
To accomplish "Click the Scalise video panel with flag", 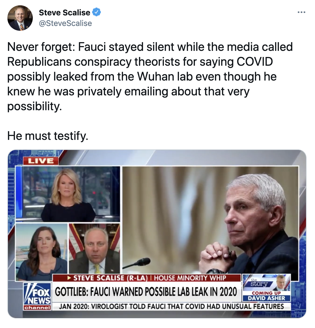I will point(94,249).
